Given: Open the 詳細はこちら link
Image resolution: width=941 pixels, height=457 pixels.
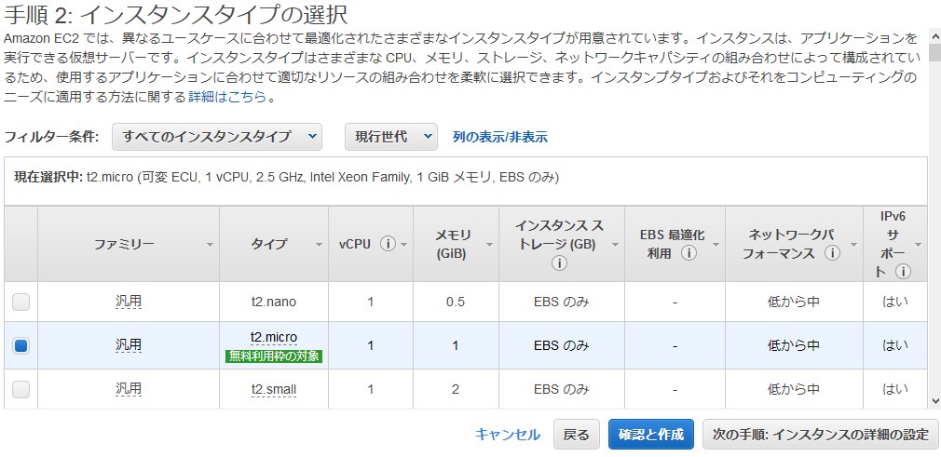Looking at the screenshot, I should pos(226,97).
